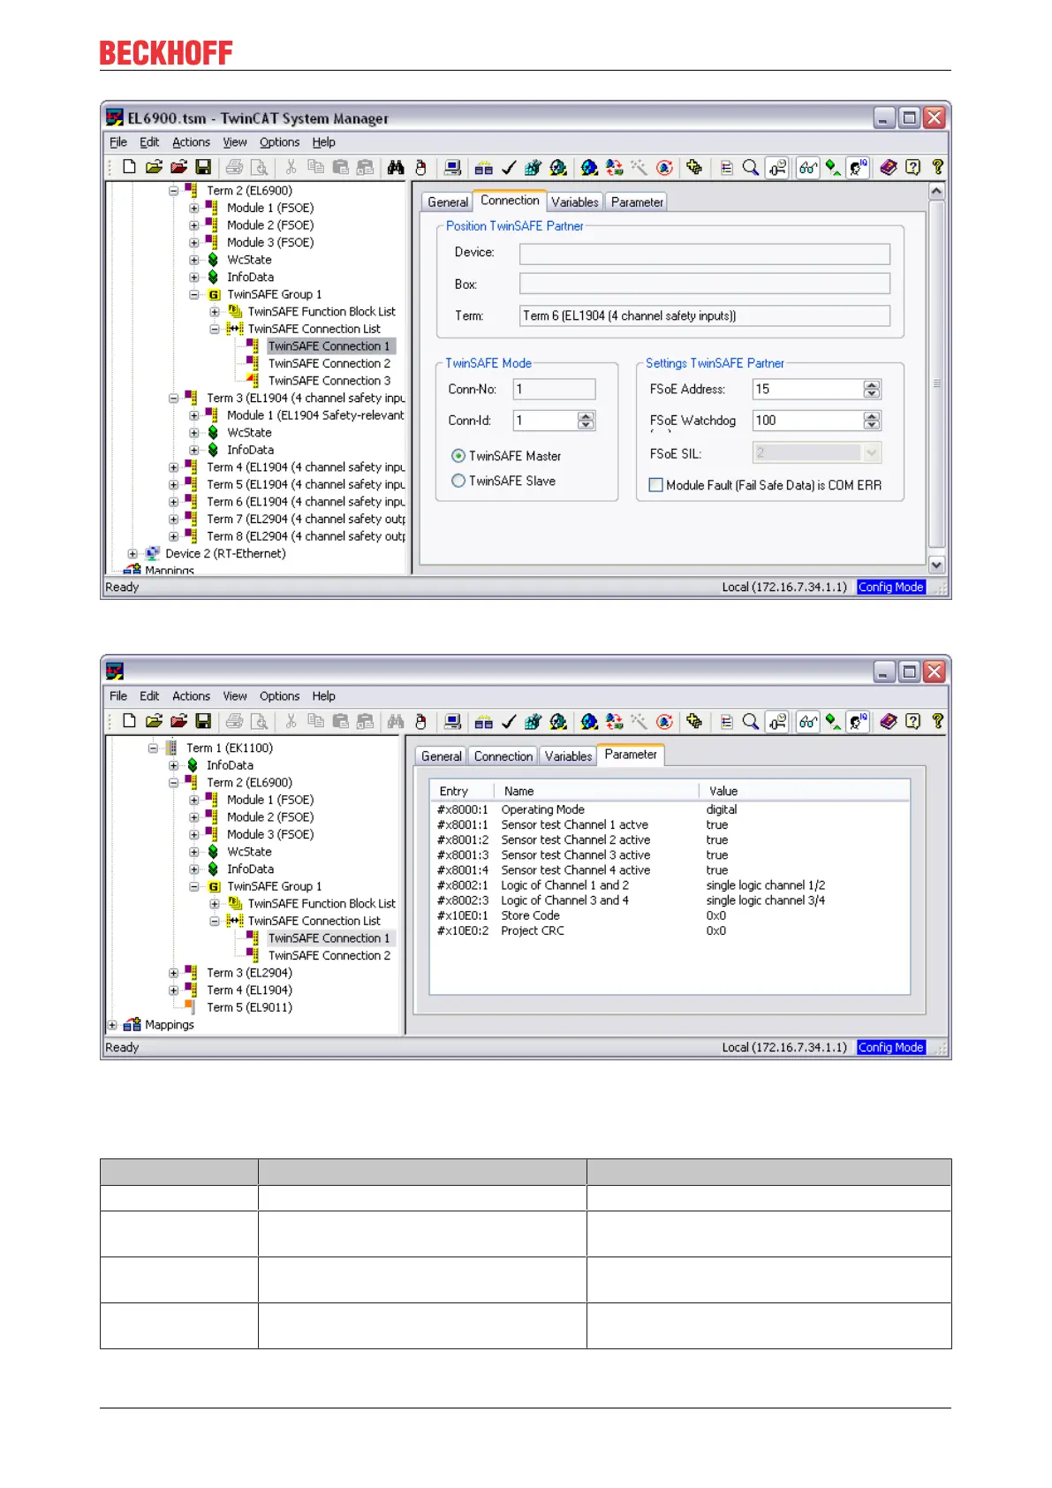Click the yellow question mark in the EL6900.tsm toolbar
This screenshot has height=1488, width=1052.
(x=938, y=167)
